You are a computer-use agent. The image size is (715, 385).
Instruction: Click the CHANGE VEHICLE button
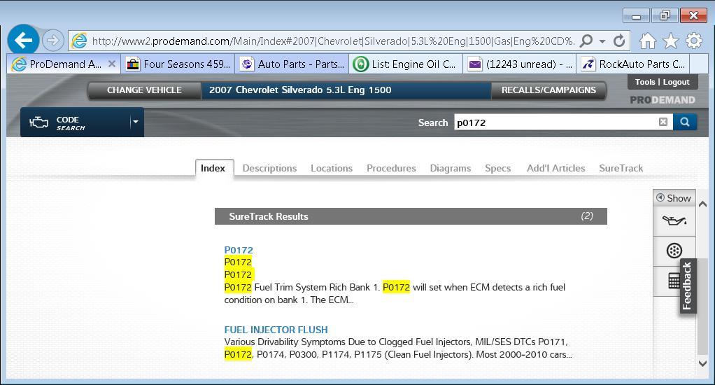point(144,90)
